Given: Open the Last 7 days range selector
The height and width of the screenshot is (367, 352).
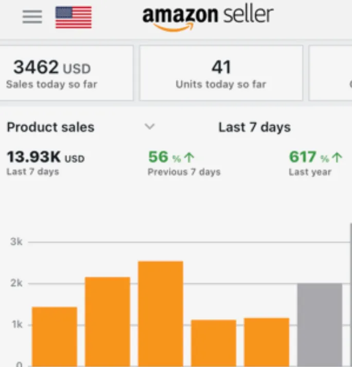Looking at the screenshot, I should (x=254, y=127).
